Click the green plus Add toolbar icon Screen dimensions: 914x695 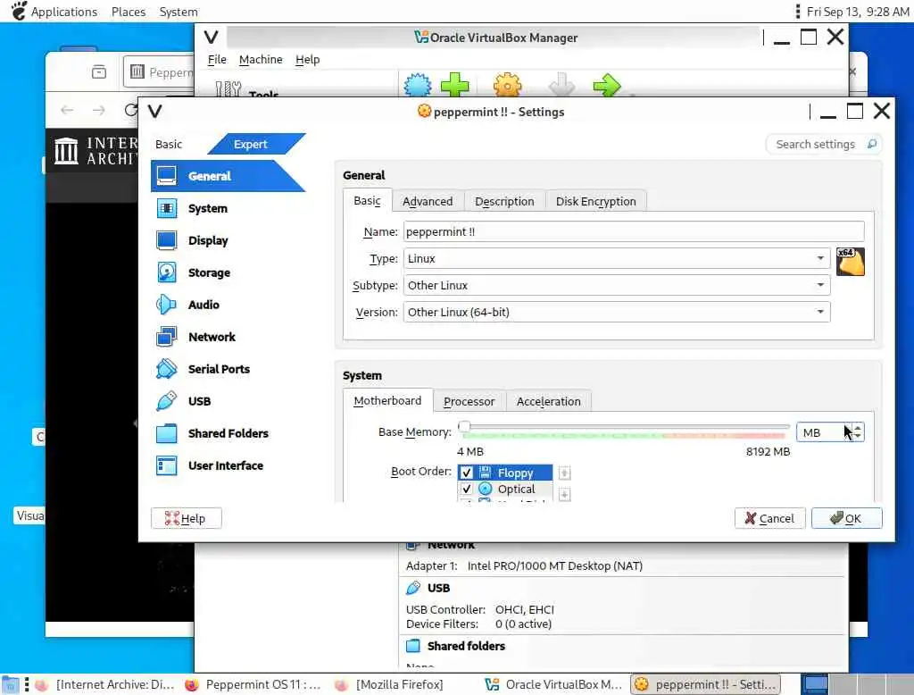[454, 85]
